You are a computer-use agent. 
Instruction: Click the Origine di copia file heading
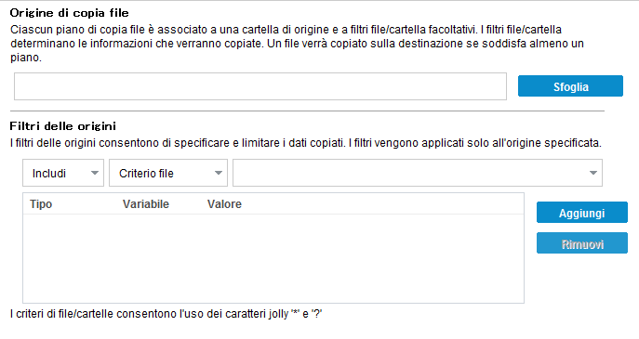point(69,13)
